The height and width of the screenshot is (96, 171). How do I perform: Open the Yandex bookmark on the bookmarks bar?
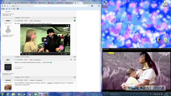point(3,9)
